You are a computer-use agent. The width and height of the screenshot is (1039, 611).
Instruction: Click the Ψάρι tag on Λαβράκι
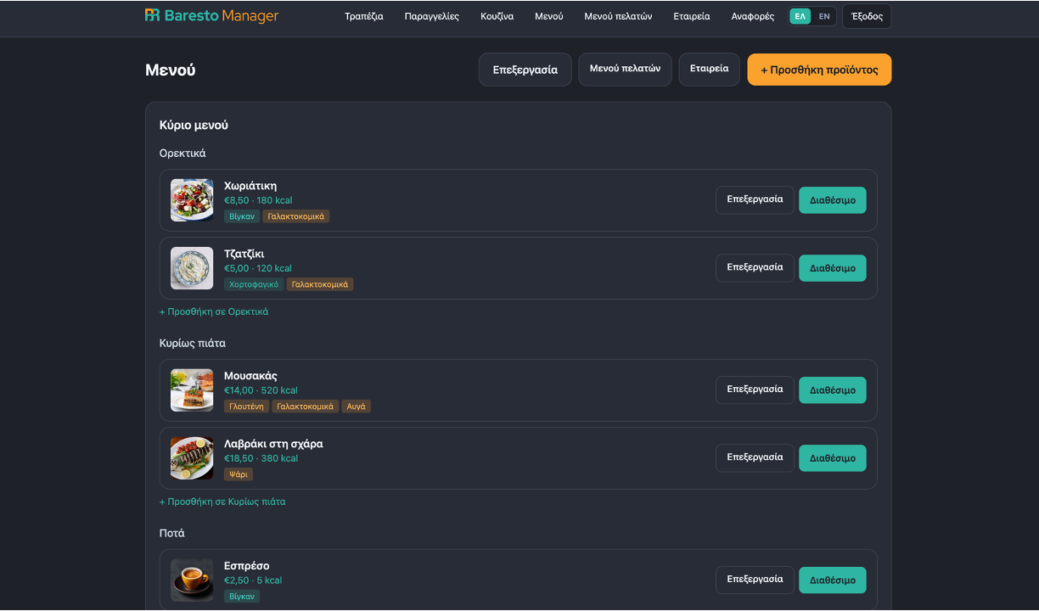click(239, 474)
